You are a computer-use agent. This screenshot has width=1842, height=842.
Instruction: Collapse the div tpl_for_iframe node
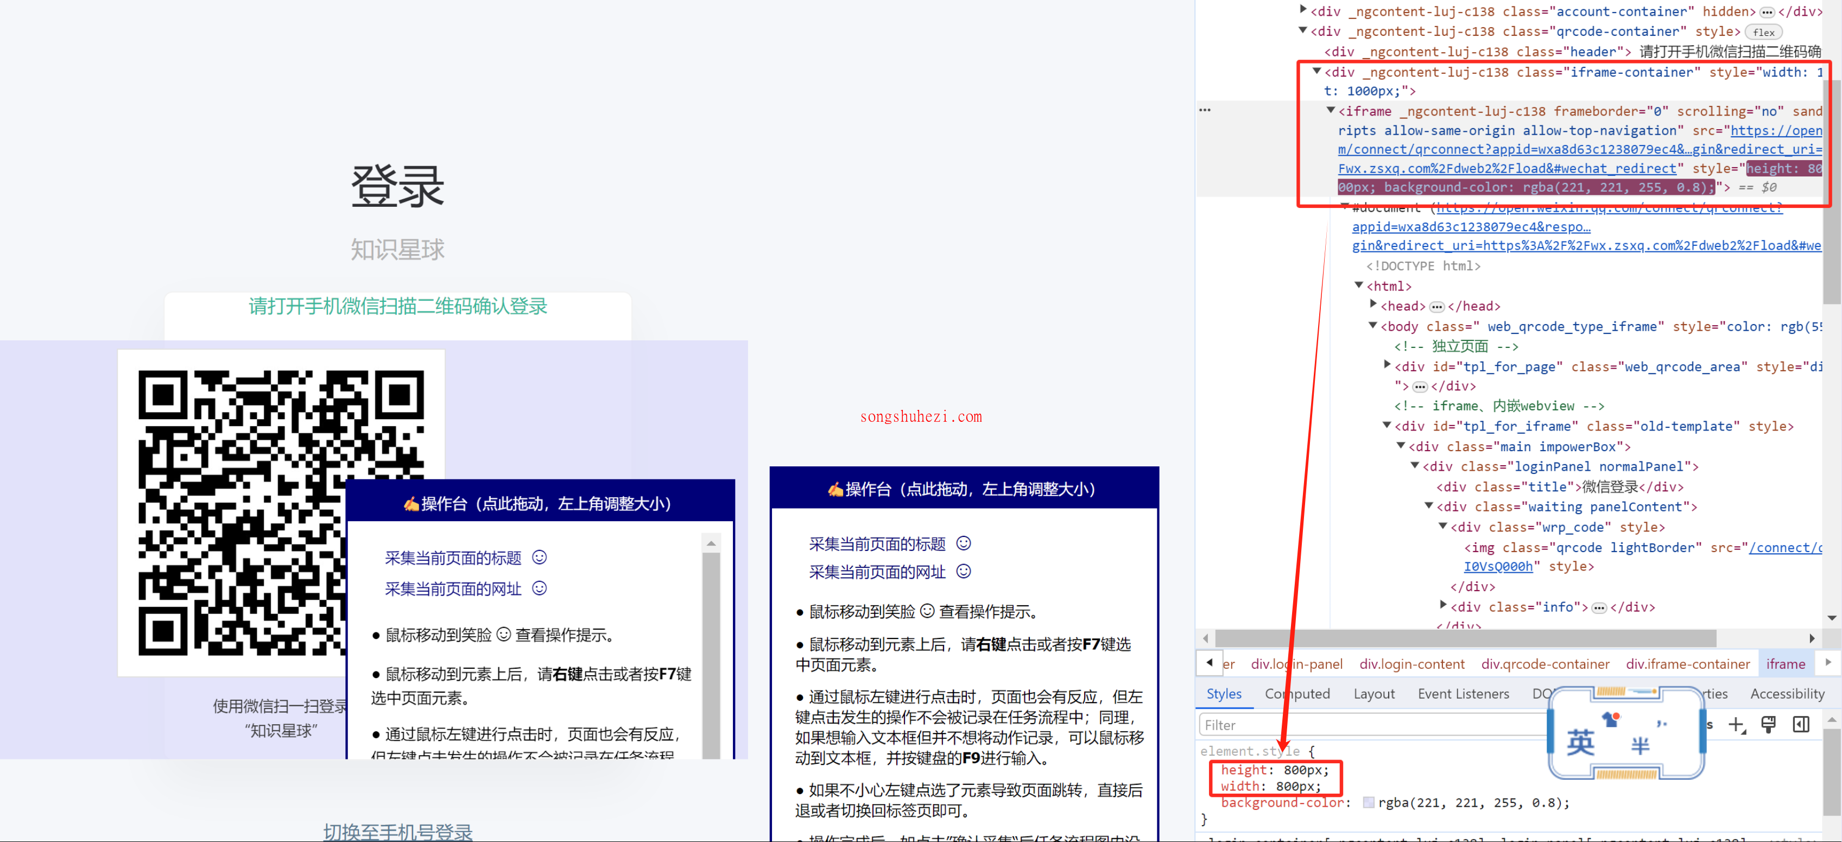point(1387,425)
